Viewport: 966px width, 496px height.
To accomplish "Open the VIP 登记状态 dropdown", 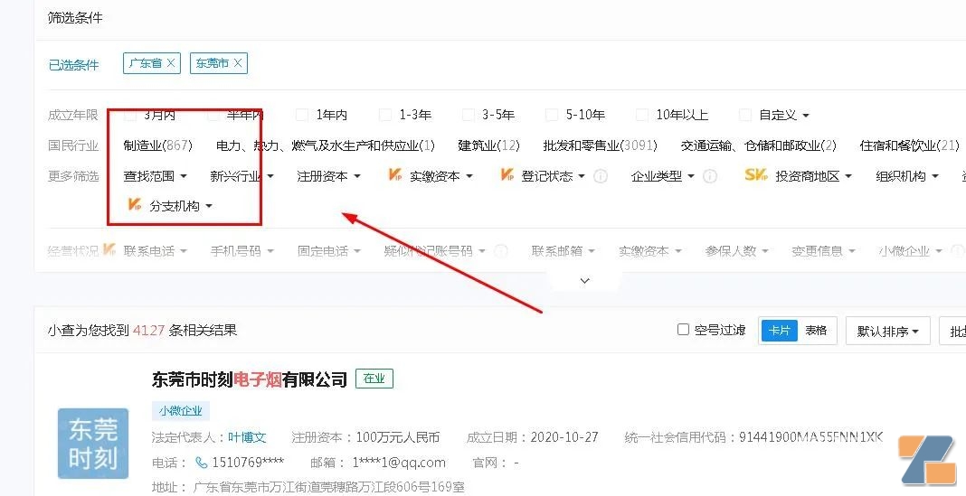I will (x=554, y=176).
